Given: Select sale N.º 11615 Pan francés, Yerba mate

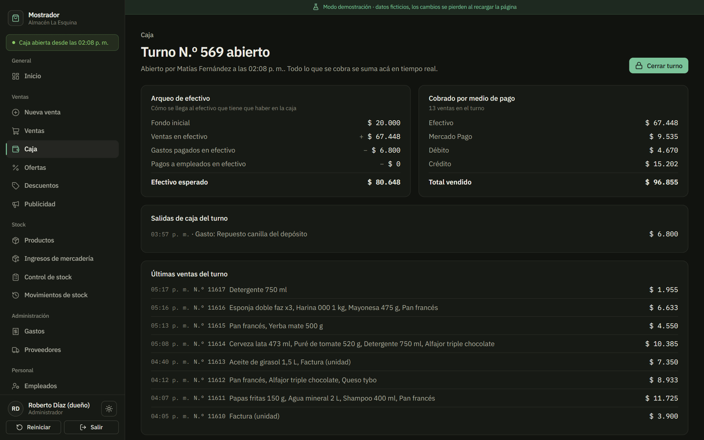Looking at the screenshot, I should pyautogui.click(x=414, y=326).
